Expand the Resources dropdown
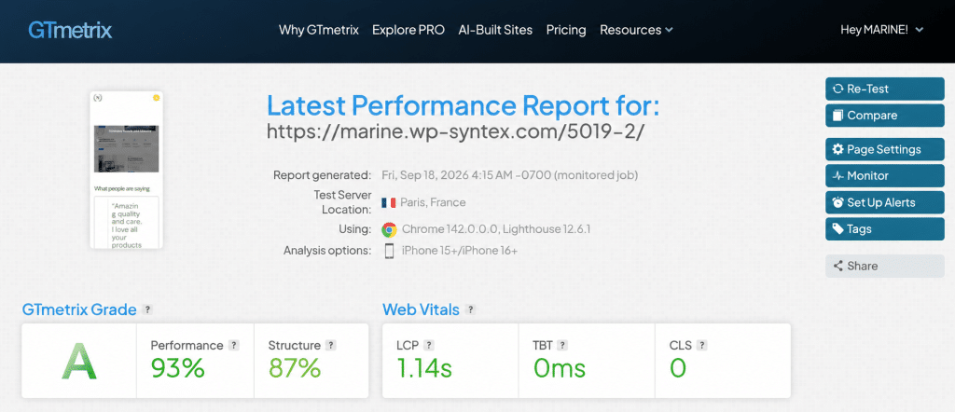The height and width of the screenshot is (412, 955). coord(636,30)
